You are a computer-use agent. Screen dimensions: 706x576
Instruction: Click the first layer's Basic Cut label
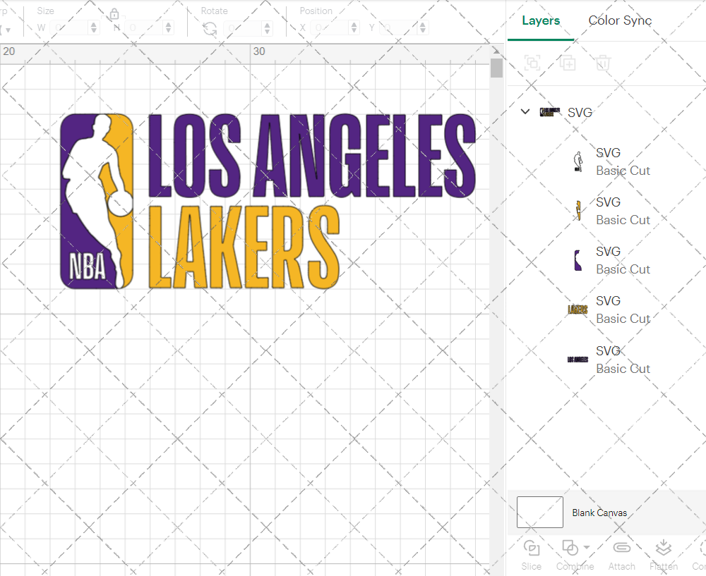[623, 171]
